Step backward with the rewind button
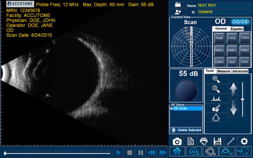The height and width of the screenshot is (158, 253). pos(152,152)
